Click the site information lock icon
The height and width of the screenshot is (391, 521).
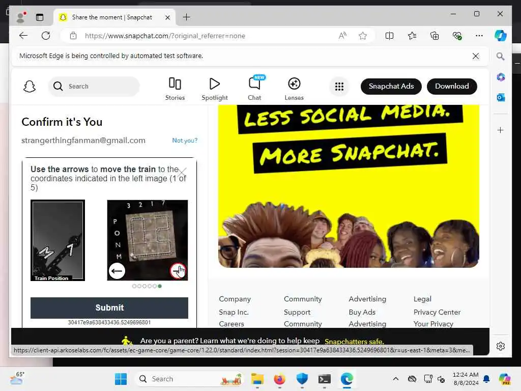pyautogui.click(x=73, y=36)
